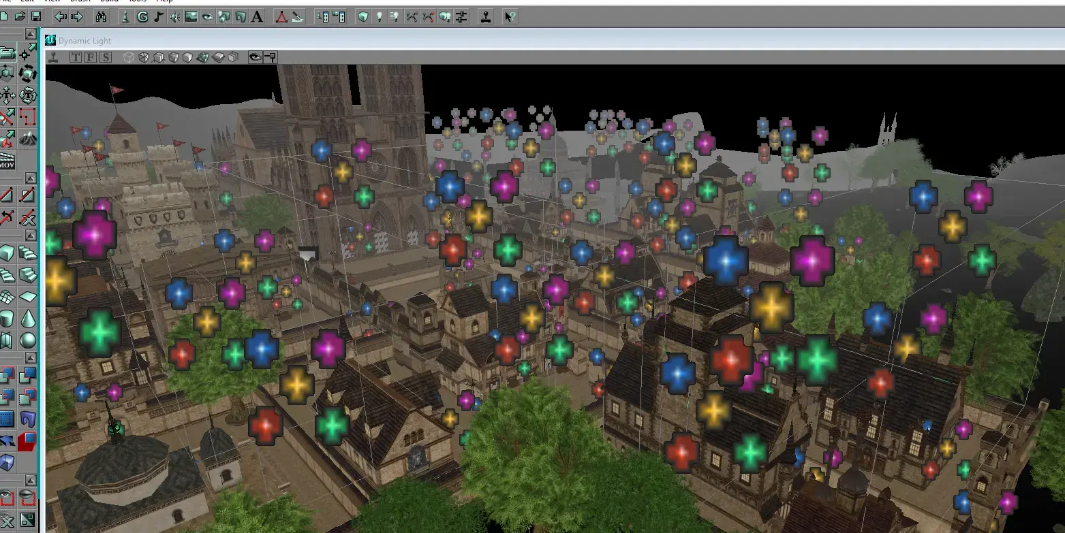Viewport: 1065px width, 533px height.
Task: Open actor search with the binoculars icon
Action: pos(102,16)
